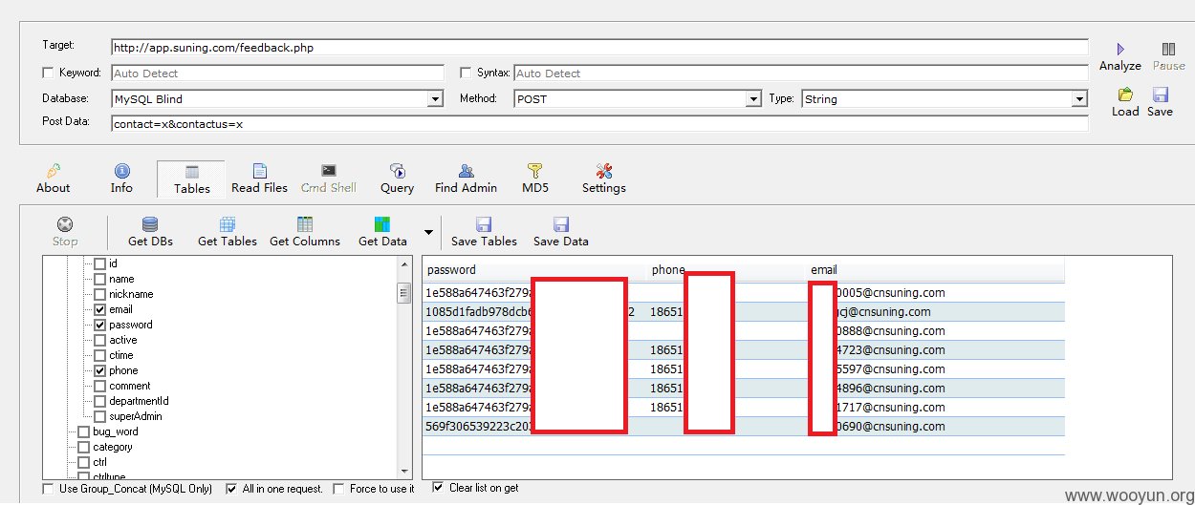
Task: Click the Post Data input field
Action: (599, 124)
